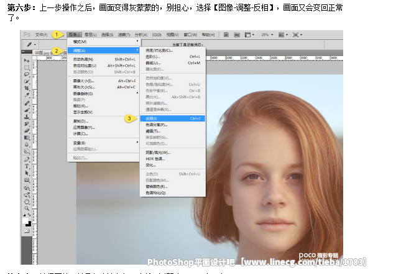Select the Crop tool
401x274 pixels.
tap(27, 88)
